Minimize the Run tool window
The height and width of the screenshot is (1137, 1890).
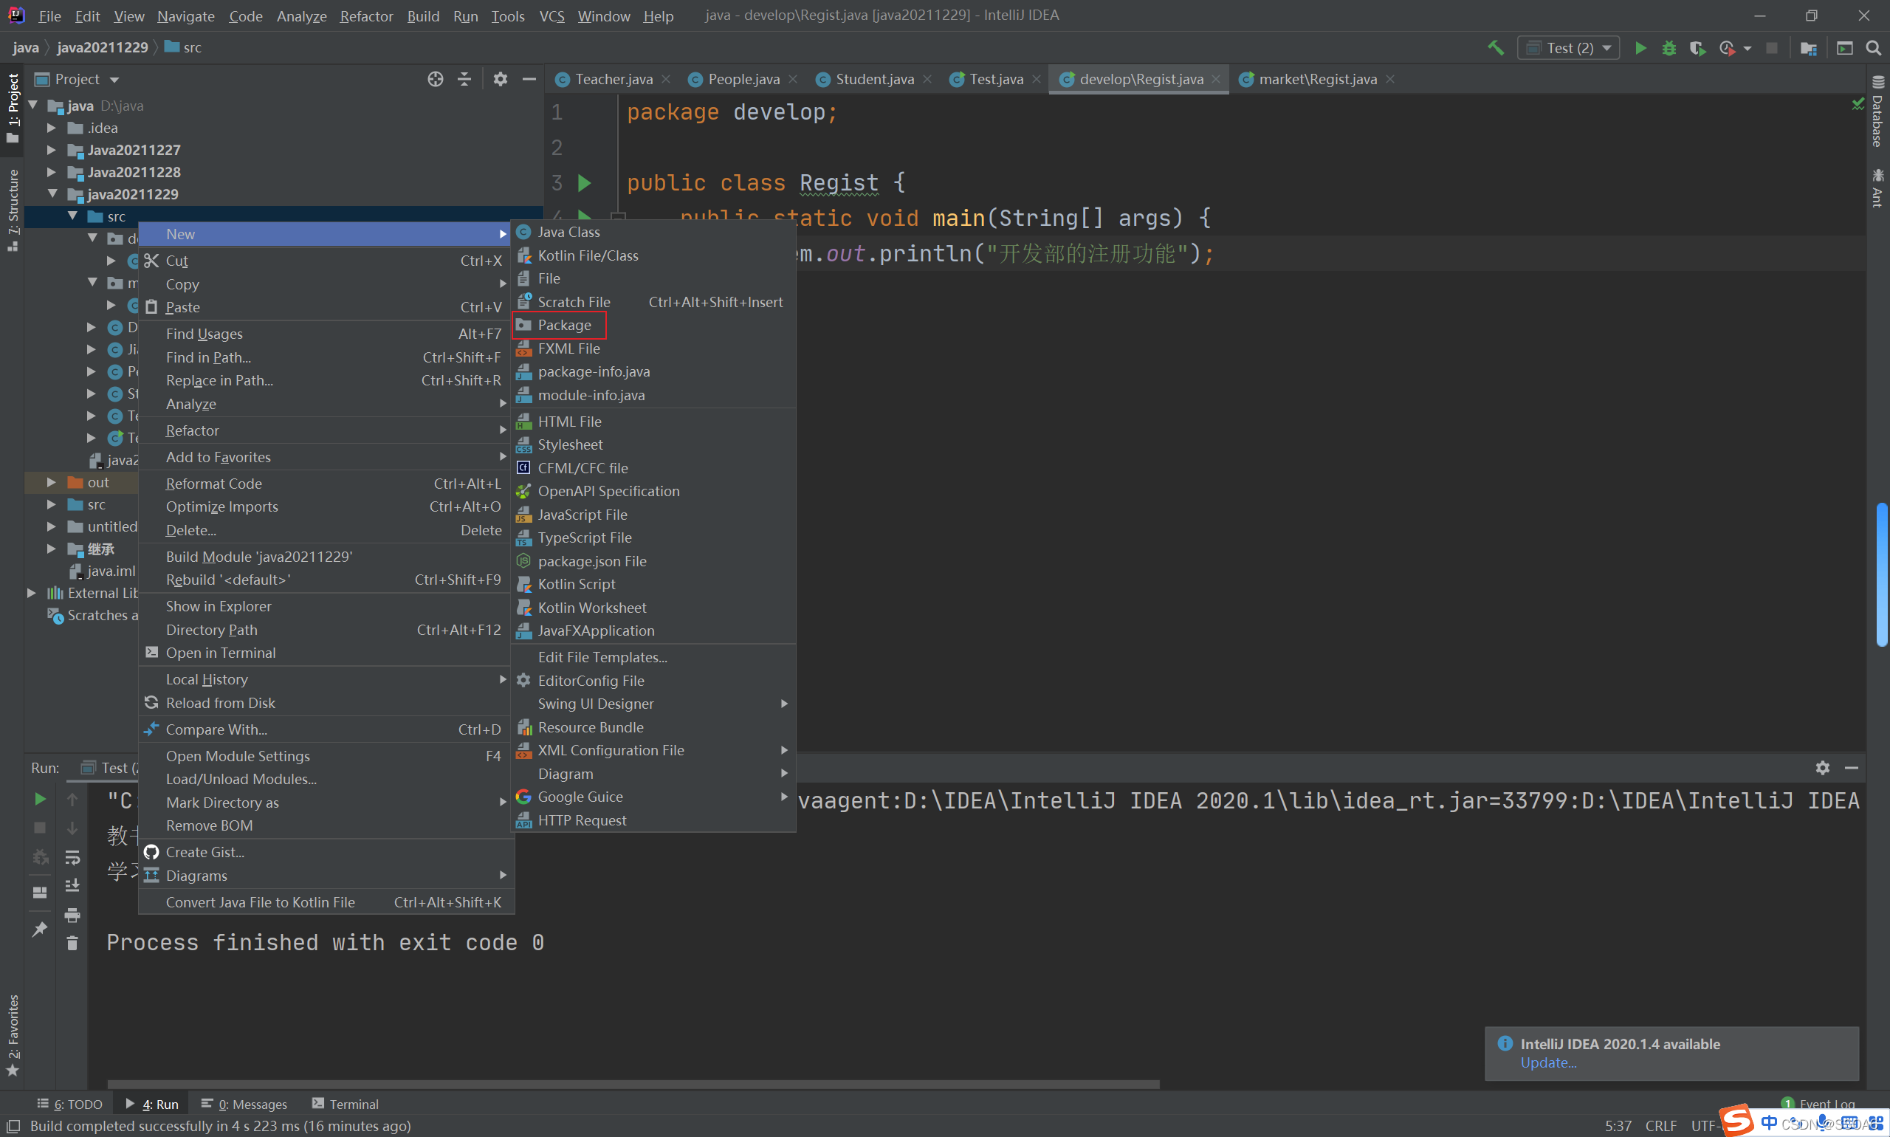coord(1852,767)
